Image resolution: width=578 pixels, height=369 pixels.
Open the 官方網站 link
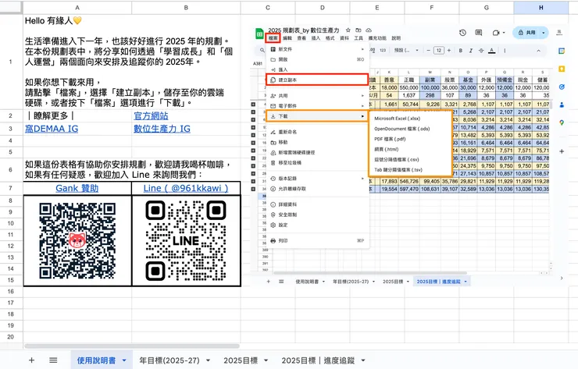click(151, 116)
